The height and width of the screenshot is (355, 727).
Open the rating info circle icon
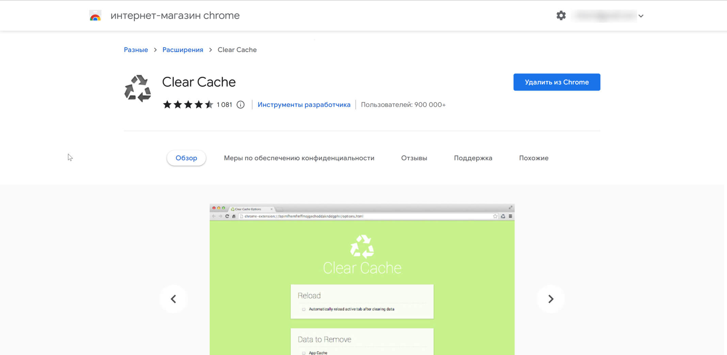point(241,105)
